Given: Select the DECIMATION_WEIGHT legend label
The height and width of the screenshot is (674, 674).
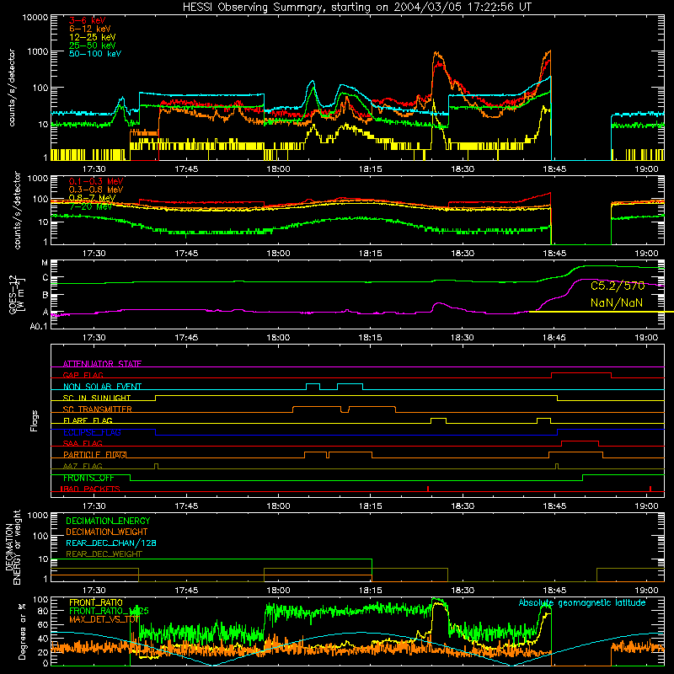Looking at the screenshot, I should click(x=107, y=532).
